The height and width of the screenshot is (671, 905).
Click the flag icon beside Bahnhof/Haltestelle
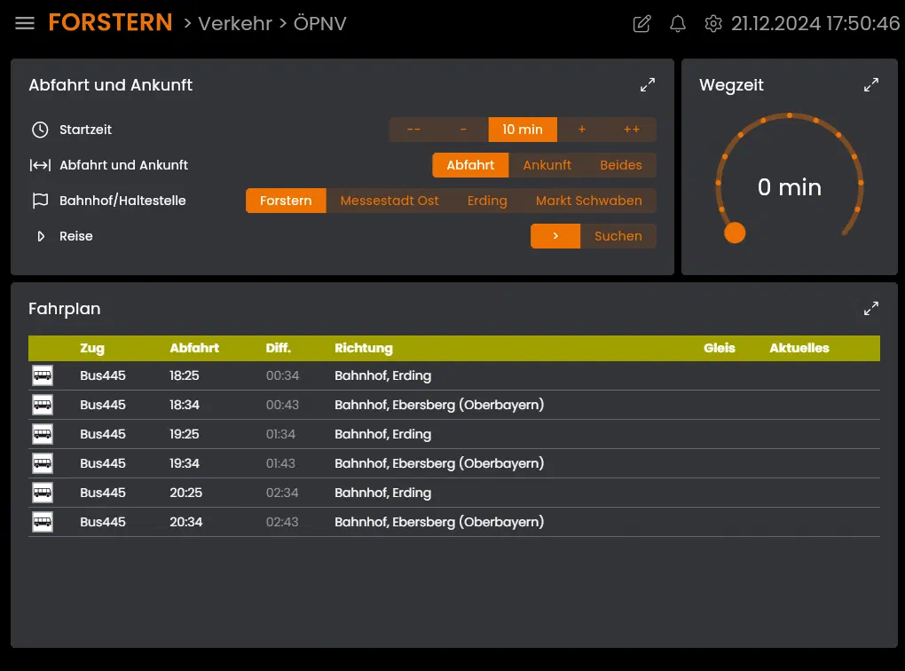point(40,201)
